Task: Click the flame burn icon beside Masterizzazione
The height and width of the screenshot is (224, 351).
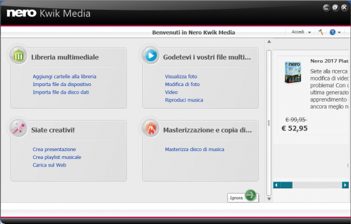Action: [151, 129]
